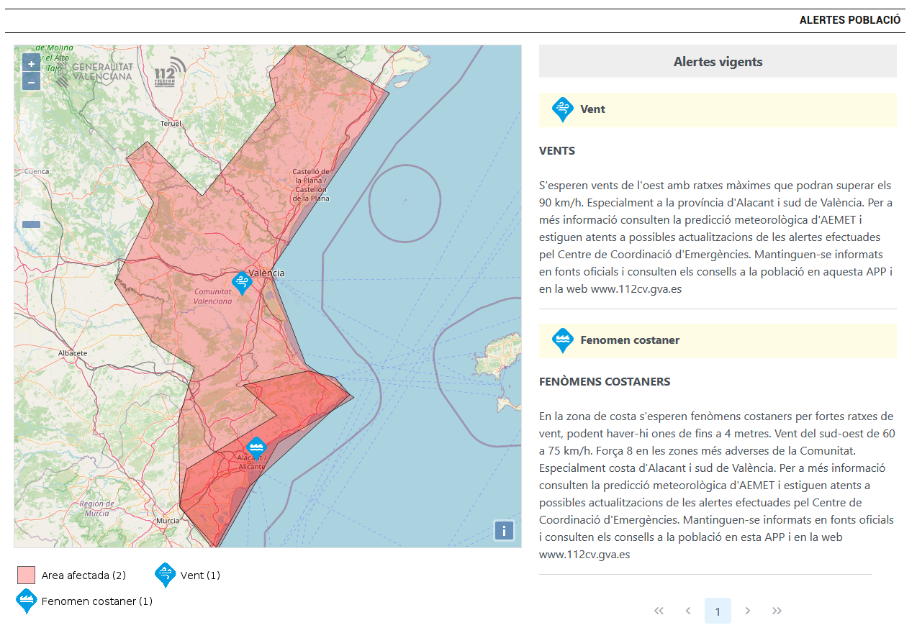
Task: Click the Area afectada red swatch
Action: [x=27, y=575]
